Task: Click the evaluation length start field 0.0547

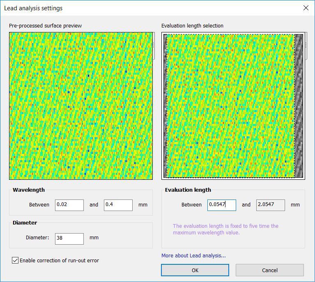Action: [221, 205]
